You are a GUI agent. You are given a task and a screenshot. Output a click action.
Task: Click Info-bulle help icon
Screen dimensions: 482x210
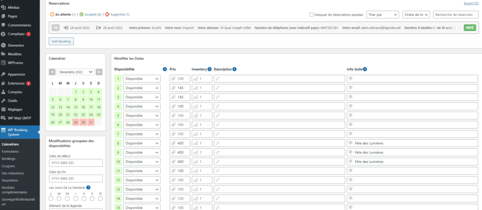click(365, 69)
